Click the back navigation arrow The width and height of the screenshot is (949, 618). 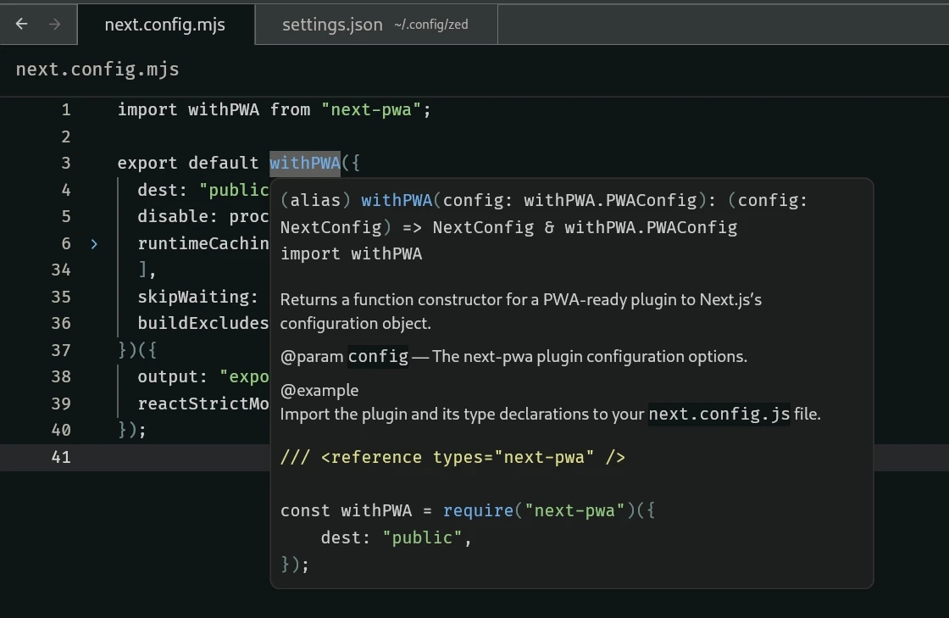point(22,25)
